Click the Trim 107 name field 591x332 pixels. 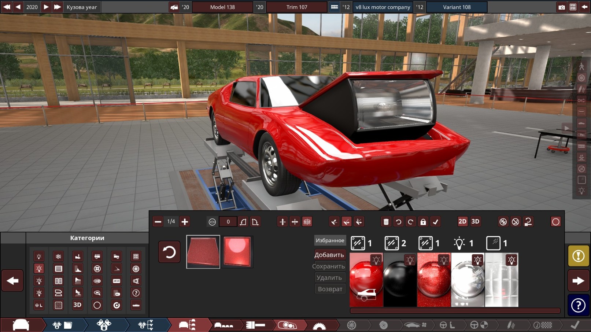tap(297, 7)
